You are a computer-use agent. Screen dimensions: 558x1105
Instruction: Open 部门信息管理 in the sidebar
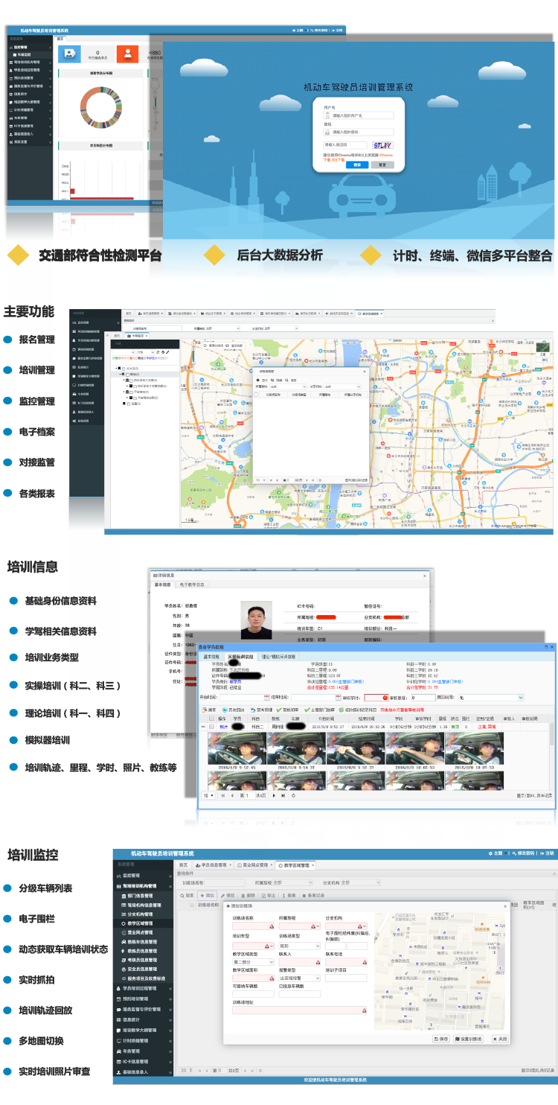pyautogui.click(x=144, y=896)
